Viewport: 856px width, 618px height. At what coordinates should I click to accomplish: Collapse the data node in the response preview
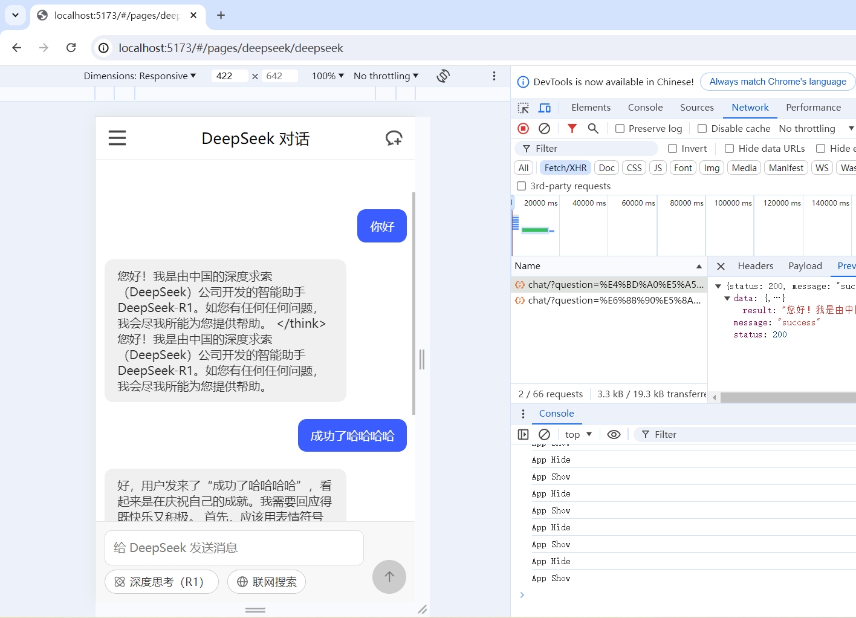[x=727, y=298]
